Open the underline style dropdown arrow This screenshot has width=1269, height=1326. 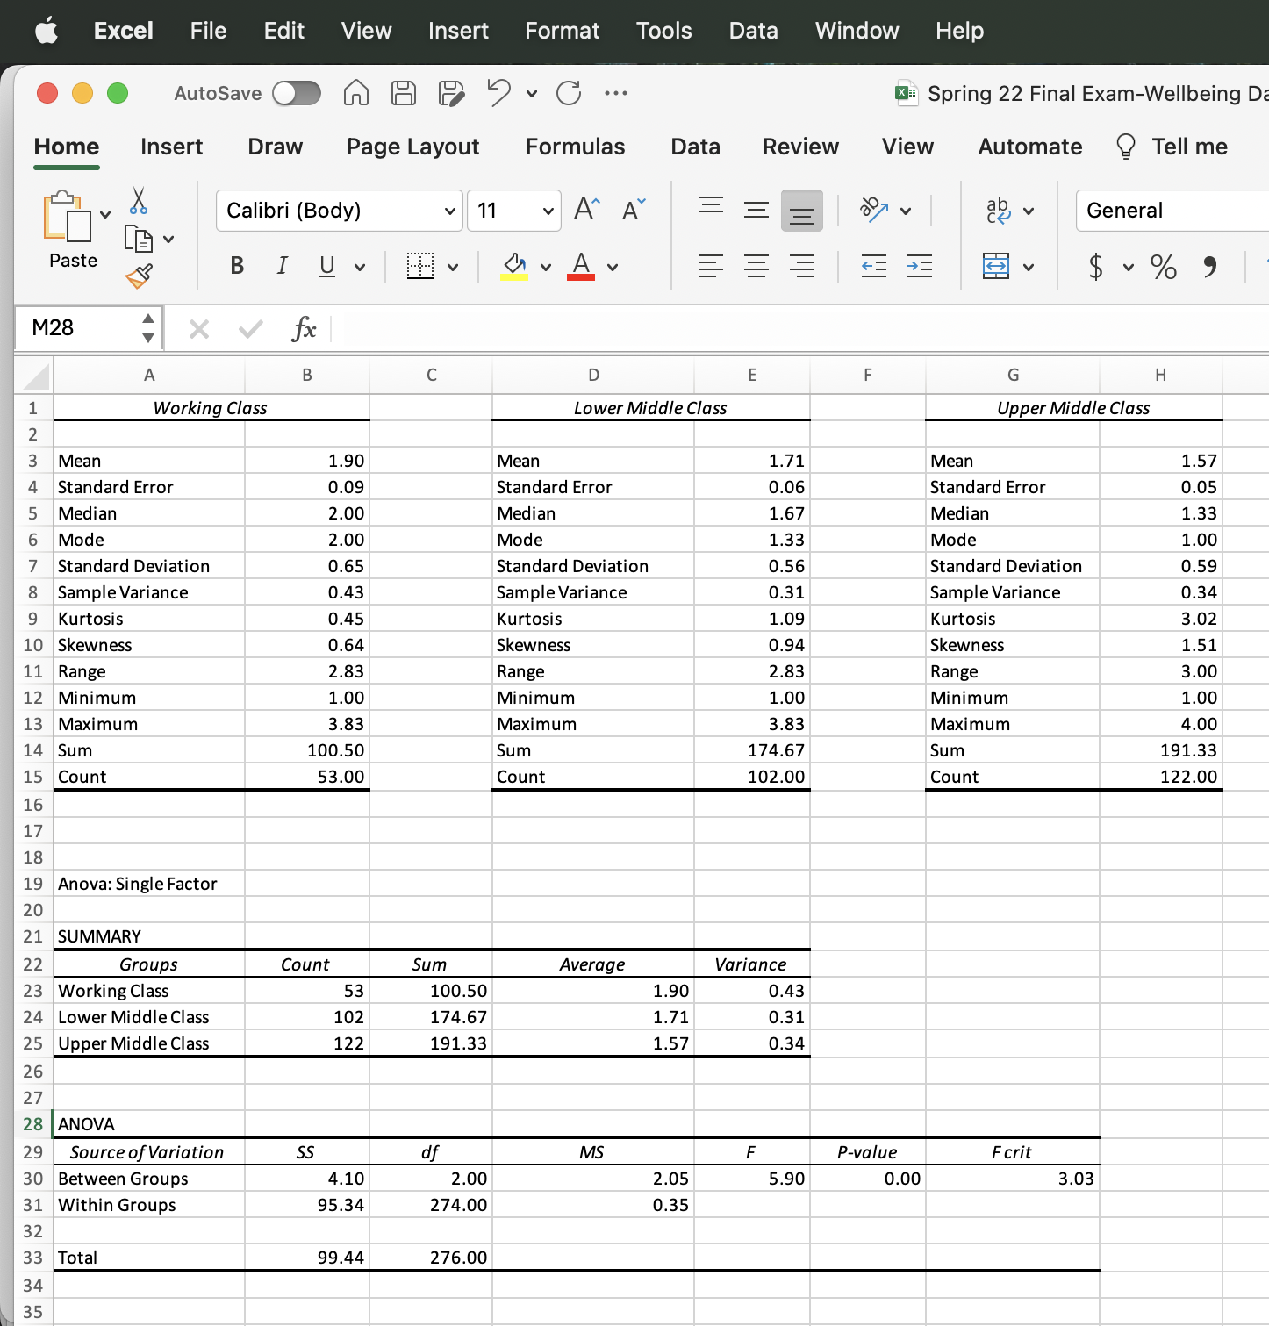tap(360, 267)
